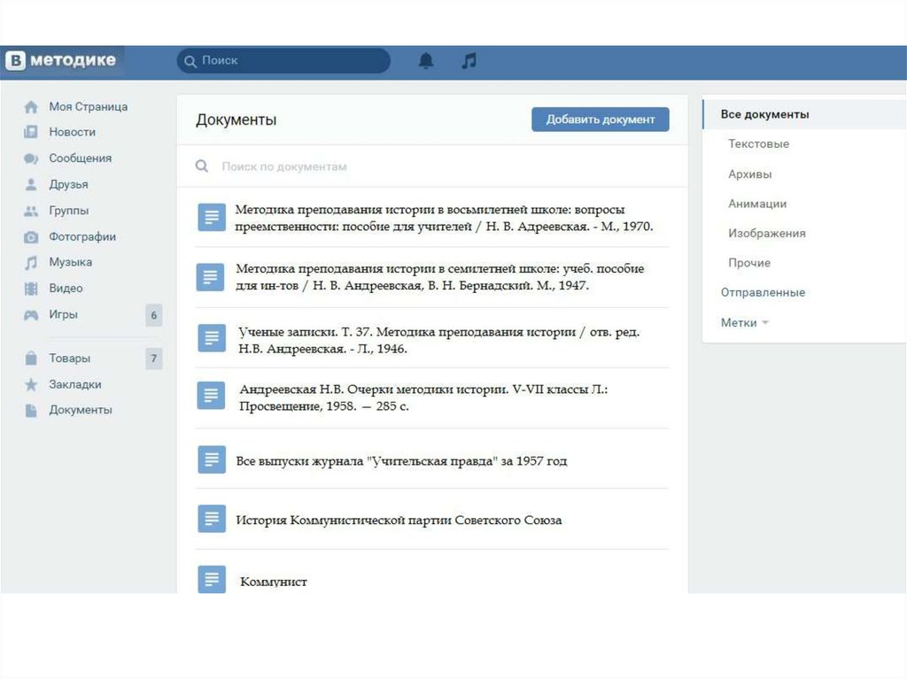Open Все выпуски журнала "Учительская правда"

401,461
